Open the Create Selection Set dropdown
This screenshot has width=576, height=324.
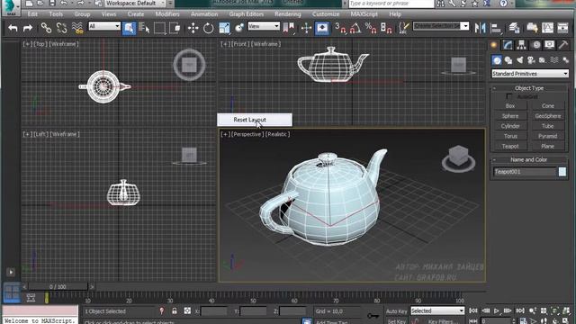441,26
